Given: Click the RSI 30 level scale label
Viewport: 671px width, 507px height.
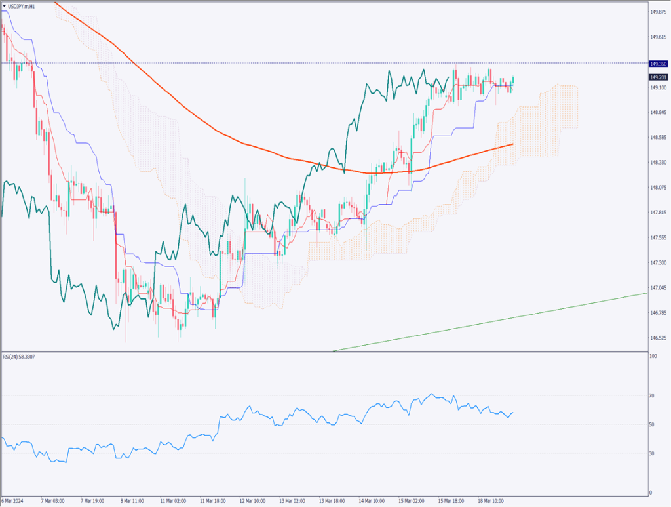Looking at the screenshot, I should coord(653,453).
